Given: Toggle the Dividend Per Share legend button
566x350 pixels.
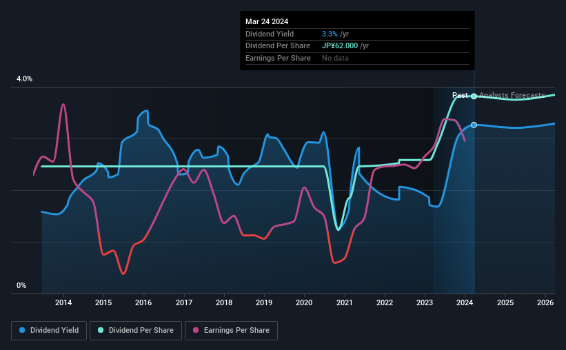Looking at the screenshot, I should coord(136,331).
